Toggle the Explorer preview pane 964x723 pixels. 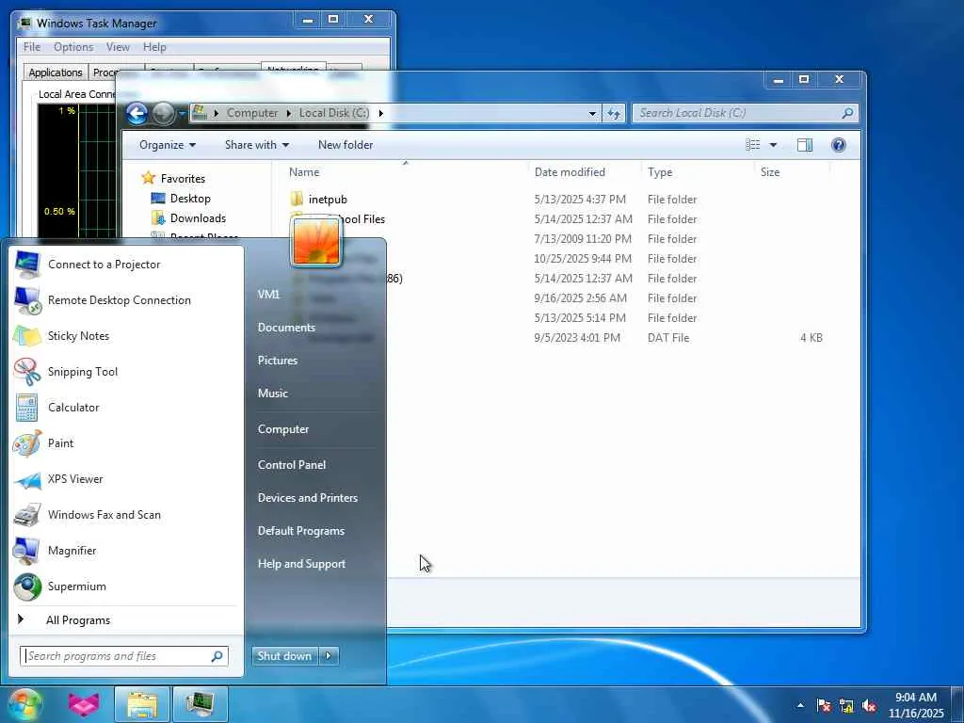(804, 145)
